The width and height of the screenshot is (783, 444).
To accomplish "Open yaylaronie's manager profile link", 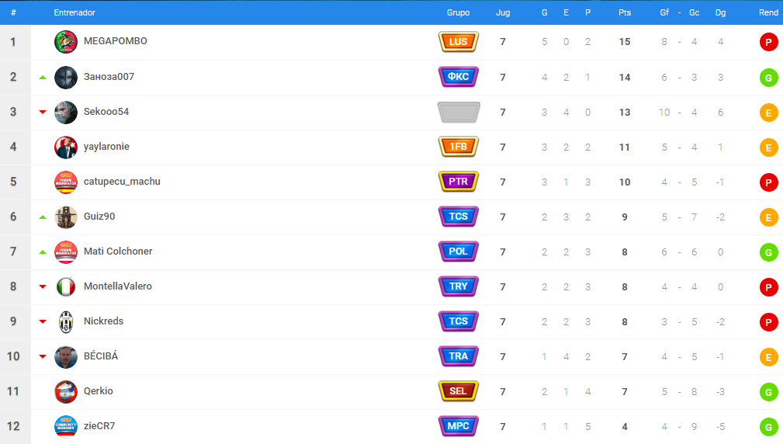I will tap(106, 147).
